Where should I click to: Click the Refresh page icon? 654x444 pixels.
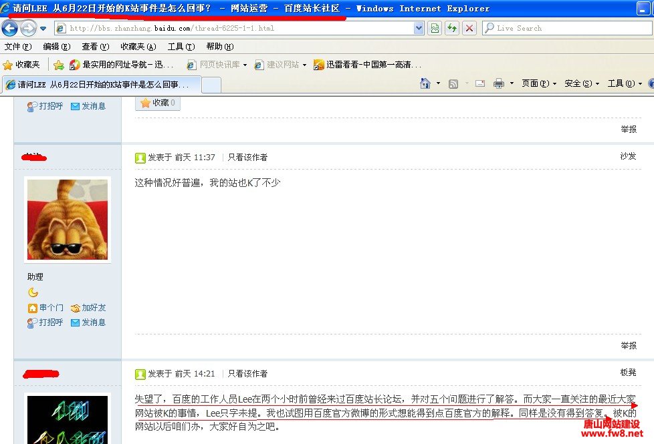click(x=453, y=28)
